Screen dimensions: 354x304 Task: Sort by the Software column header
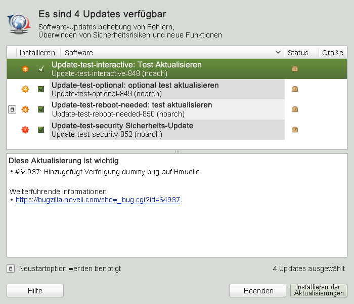[172, 53]
